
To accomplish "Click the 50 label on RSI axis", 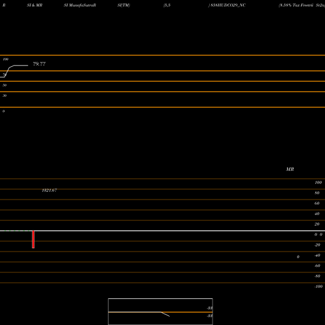I will (x=5, y=85).
